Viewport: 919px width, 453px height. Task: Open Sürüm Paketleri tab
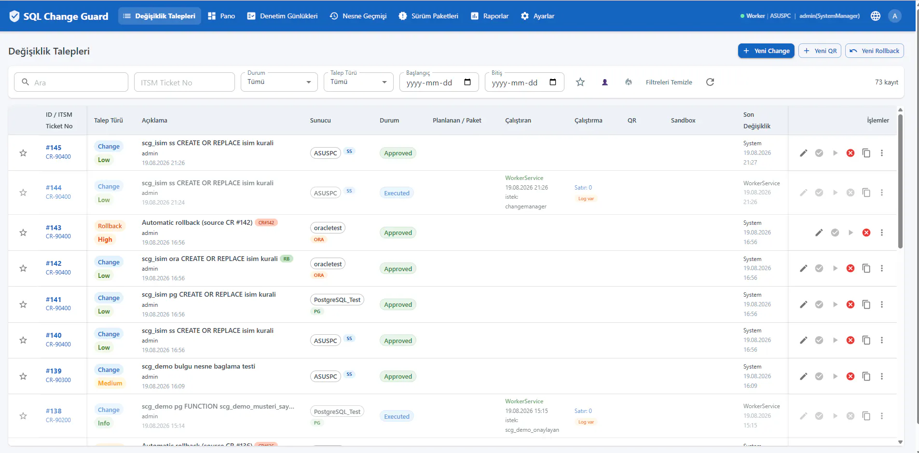428,16
